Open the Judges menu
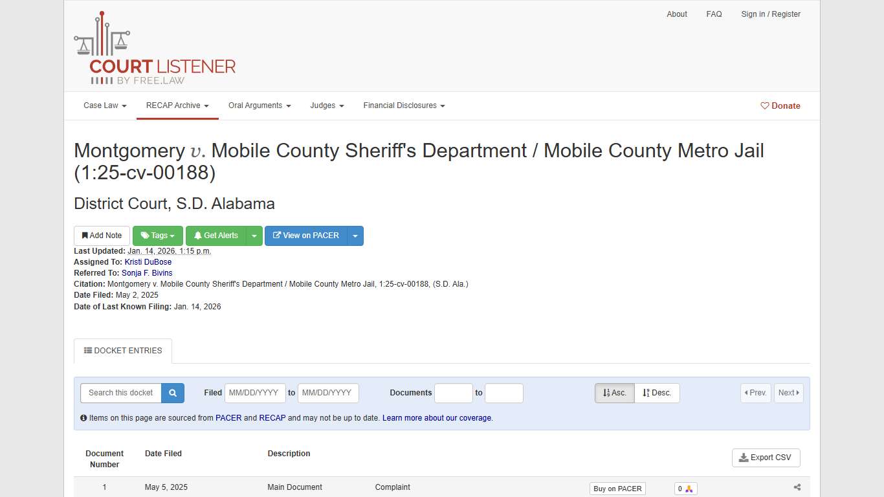The width and height of the screenshot is (884, 497). click(x=327, y=105)
